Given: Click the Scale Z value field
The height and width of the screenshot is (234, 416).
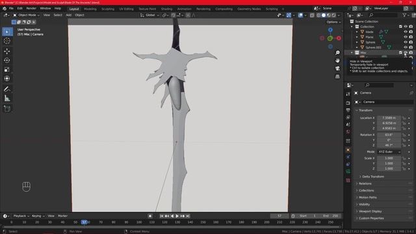Looking at the screenshot, I should click(x=389, y=169).
